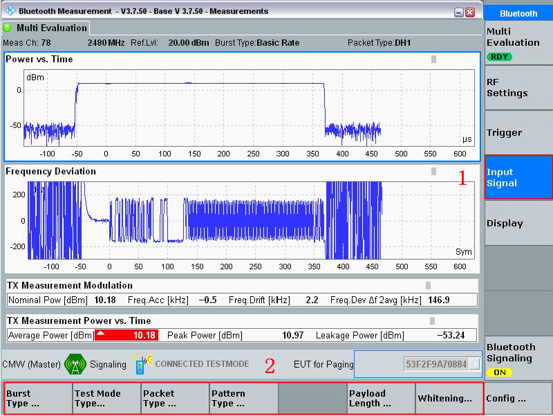Click the TX Measurement Modulation panel marker
This screenshot has height=416, width=553.
tap(428, 285)
